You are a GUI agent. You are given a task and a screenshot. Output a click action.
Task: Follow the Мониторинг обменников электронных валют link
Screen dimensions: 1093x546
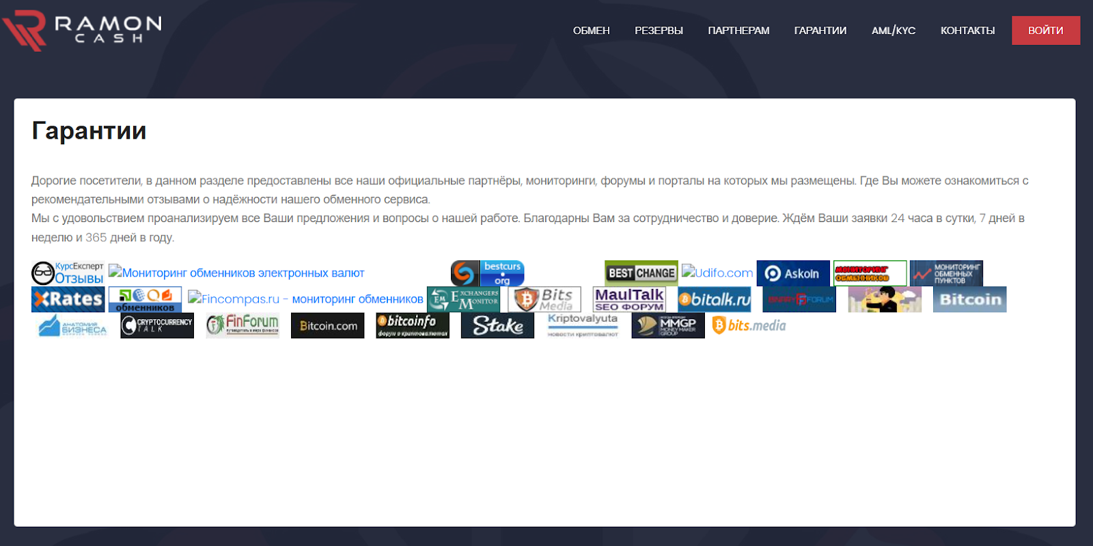point(236,273)
